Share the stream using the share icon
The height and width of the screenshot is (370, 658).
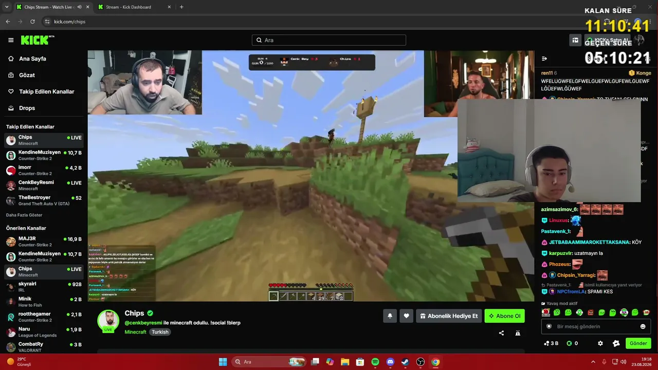(501, 333)
